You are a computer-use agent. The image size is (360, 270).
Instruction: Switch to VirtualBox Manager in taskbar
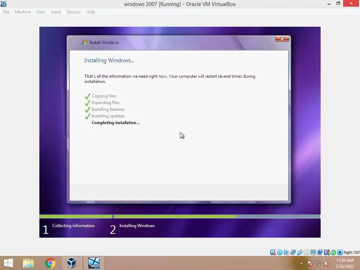coord(72,263)
